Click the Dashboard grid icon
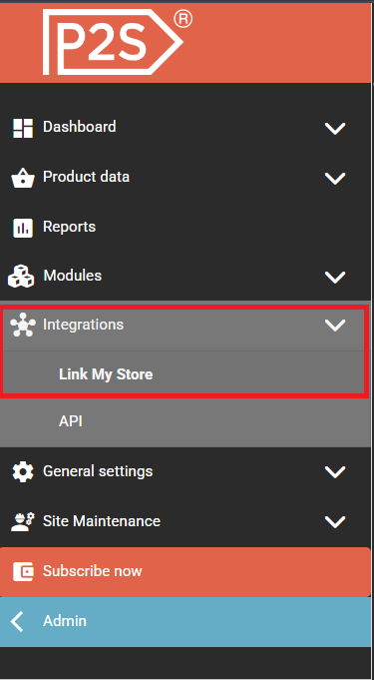The height and width of the screenshot is (680, 374). pos(23,128)
